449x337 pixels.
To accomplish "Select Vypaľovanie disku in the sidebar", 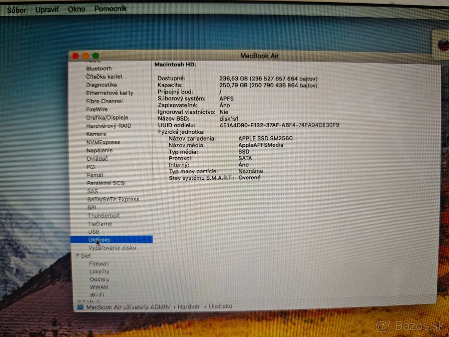I will (x=112, y=248).
